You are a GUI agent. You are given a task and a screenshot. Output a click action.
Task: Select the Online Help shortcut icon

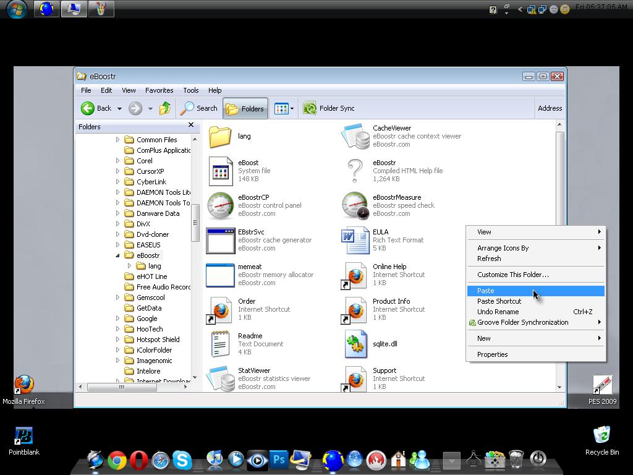pos(354,276)
